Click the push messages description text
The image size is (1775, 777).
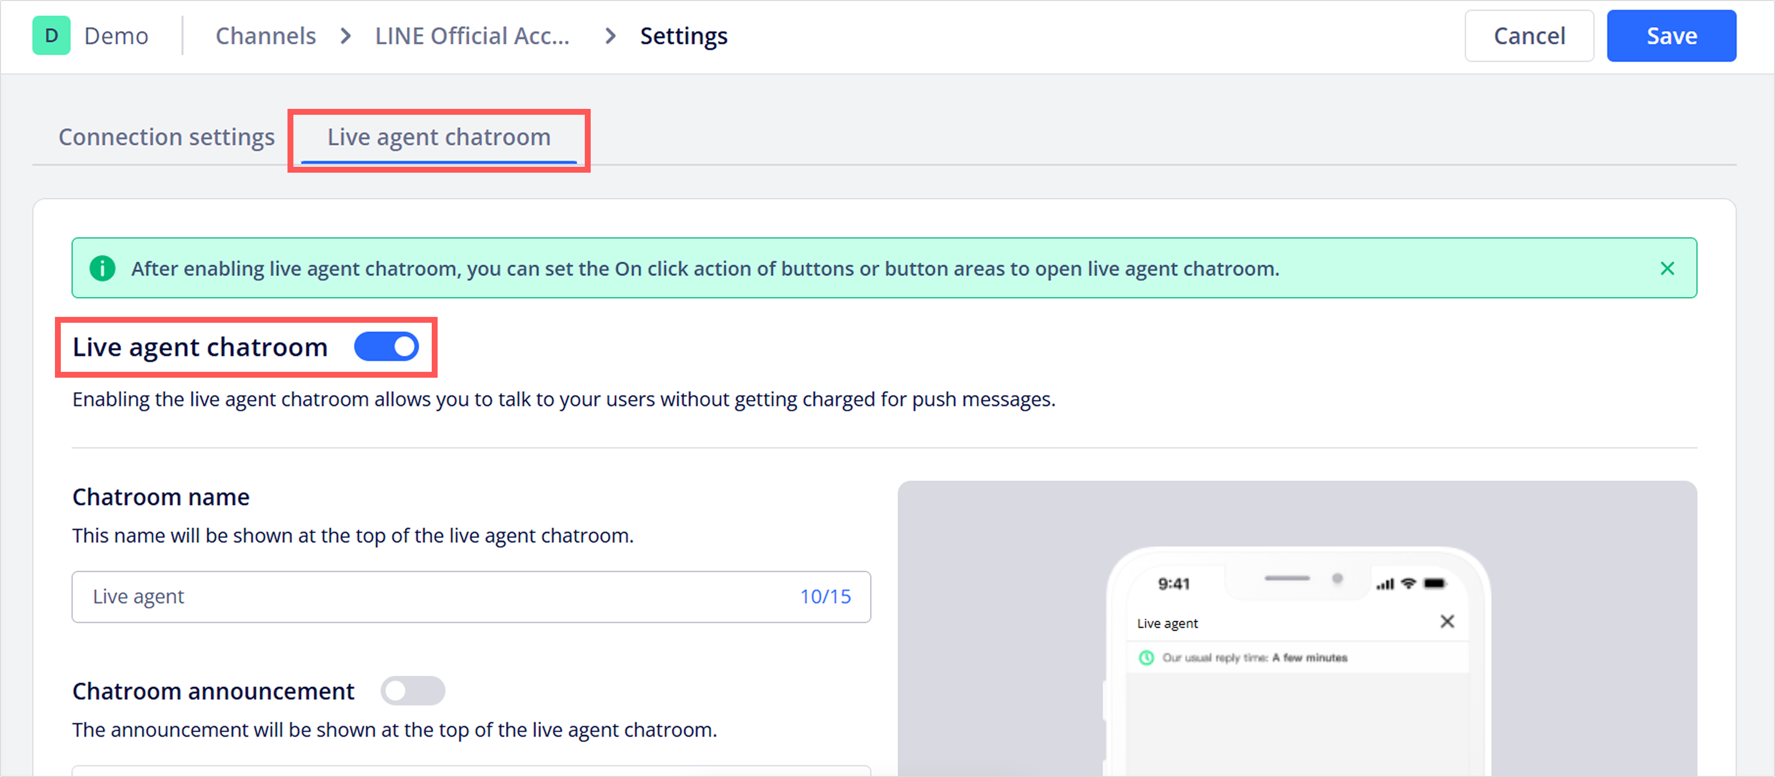pos(564,399)
